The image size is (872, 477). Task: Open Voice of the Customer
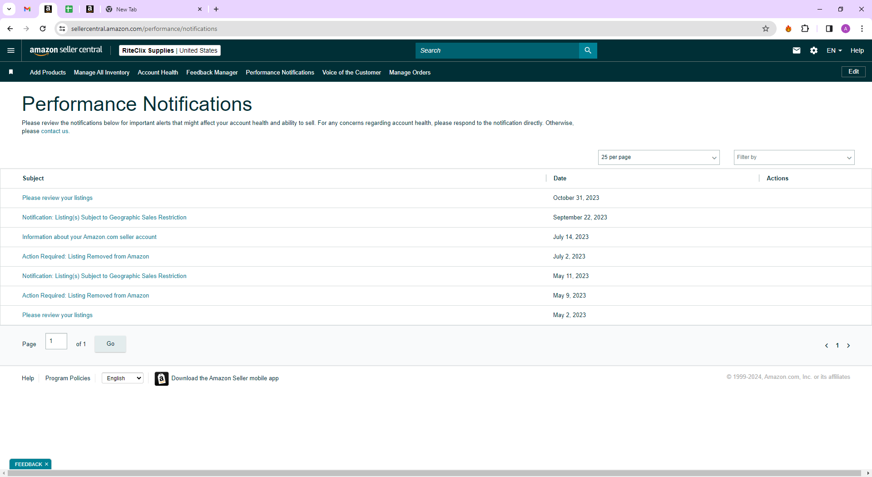352,72
